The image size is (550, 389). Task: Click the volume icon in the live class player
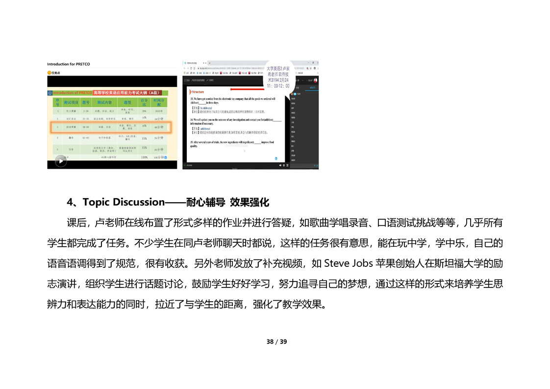pyautogui.click(x=280, y=165)
